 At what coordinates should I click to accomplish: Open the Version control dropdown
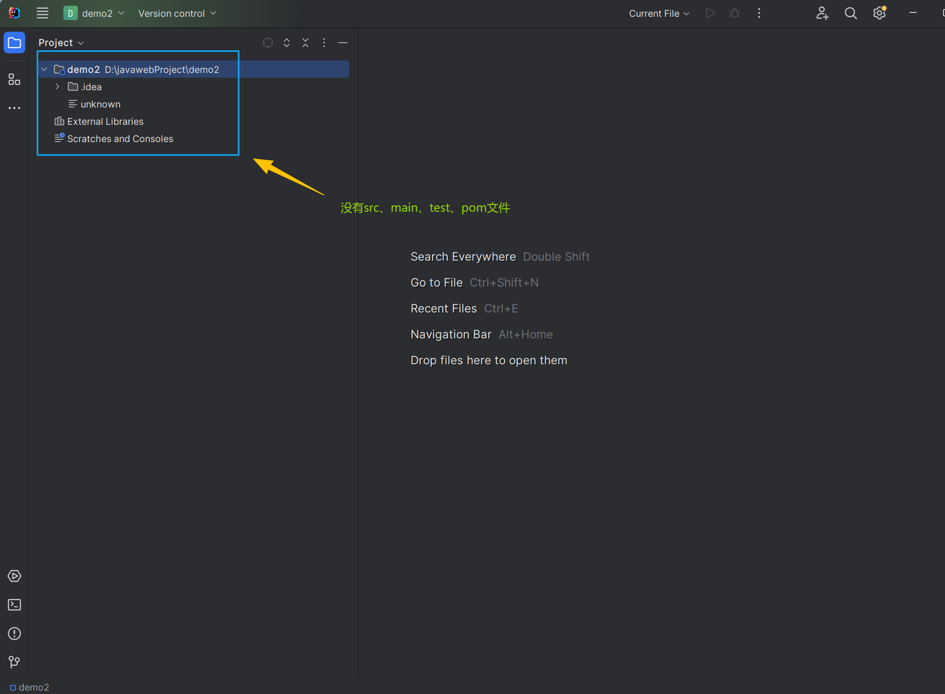coord(177,13)
